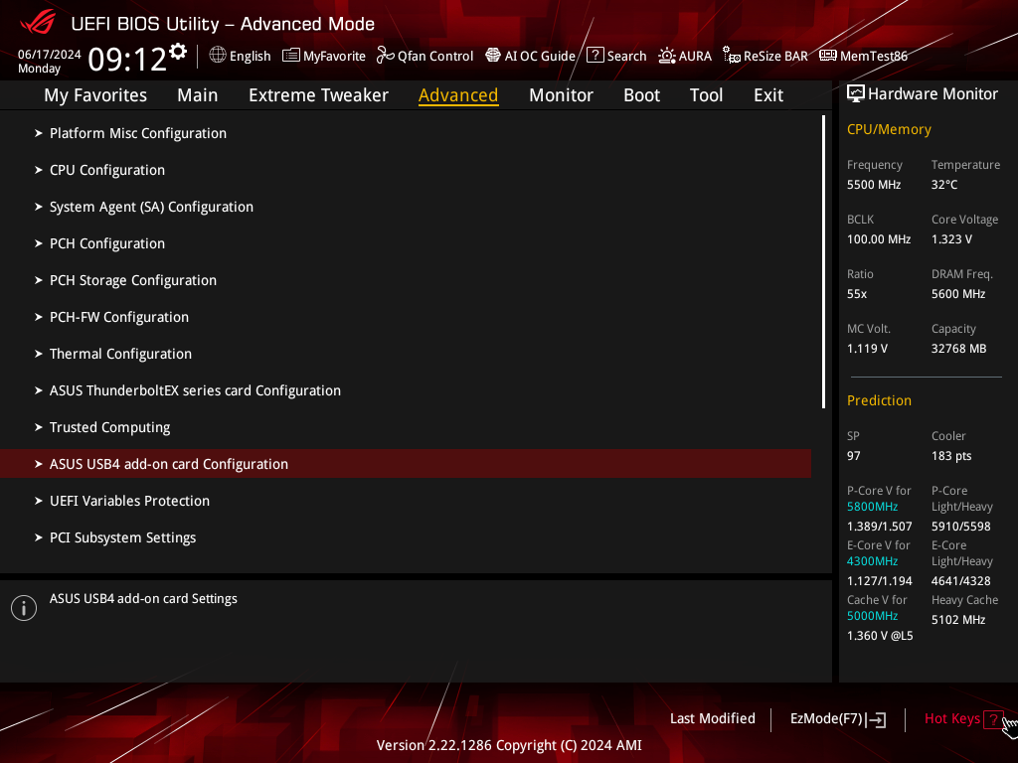Click the Search question mark icon
The height and width of the screenshot is (763, 1018).
pyautogui.click(x=594, y=56)
